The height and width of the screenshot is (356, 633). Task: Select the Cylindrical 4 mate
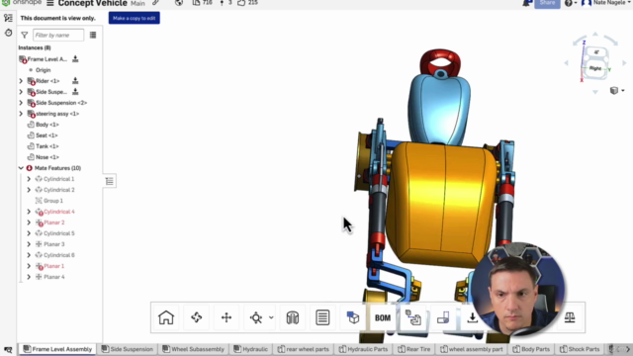pyautogui.click(x=59, y=212)
